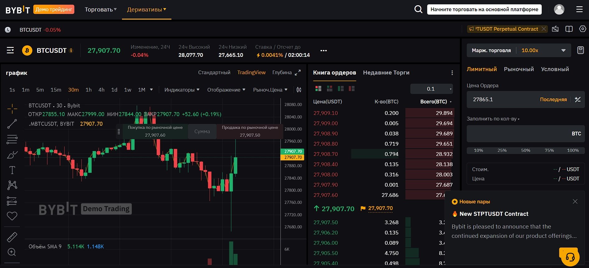Image resolution: width=589 pixels, height=268 pixels.
Task: Click the clock icon beside BTCUSDT ticker
Action: (8, 30)
